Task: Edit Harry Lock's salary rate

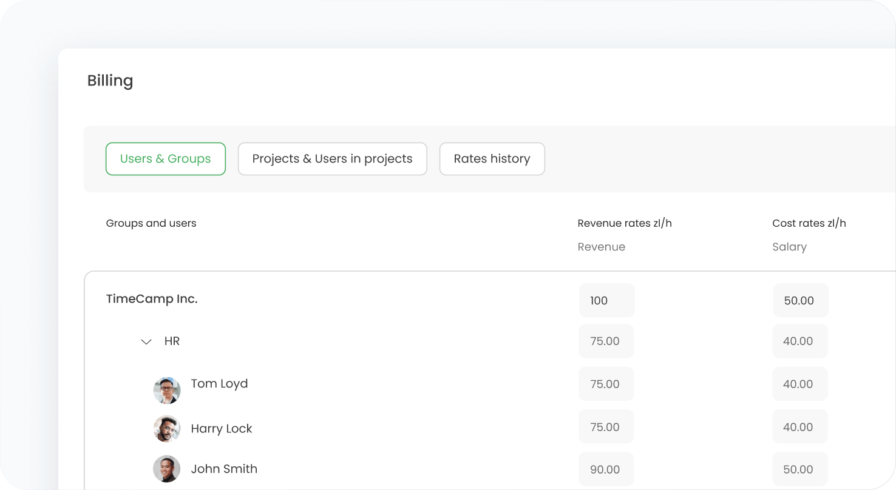Action: click(799, 427)
